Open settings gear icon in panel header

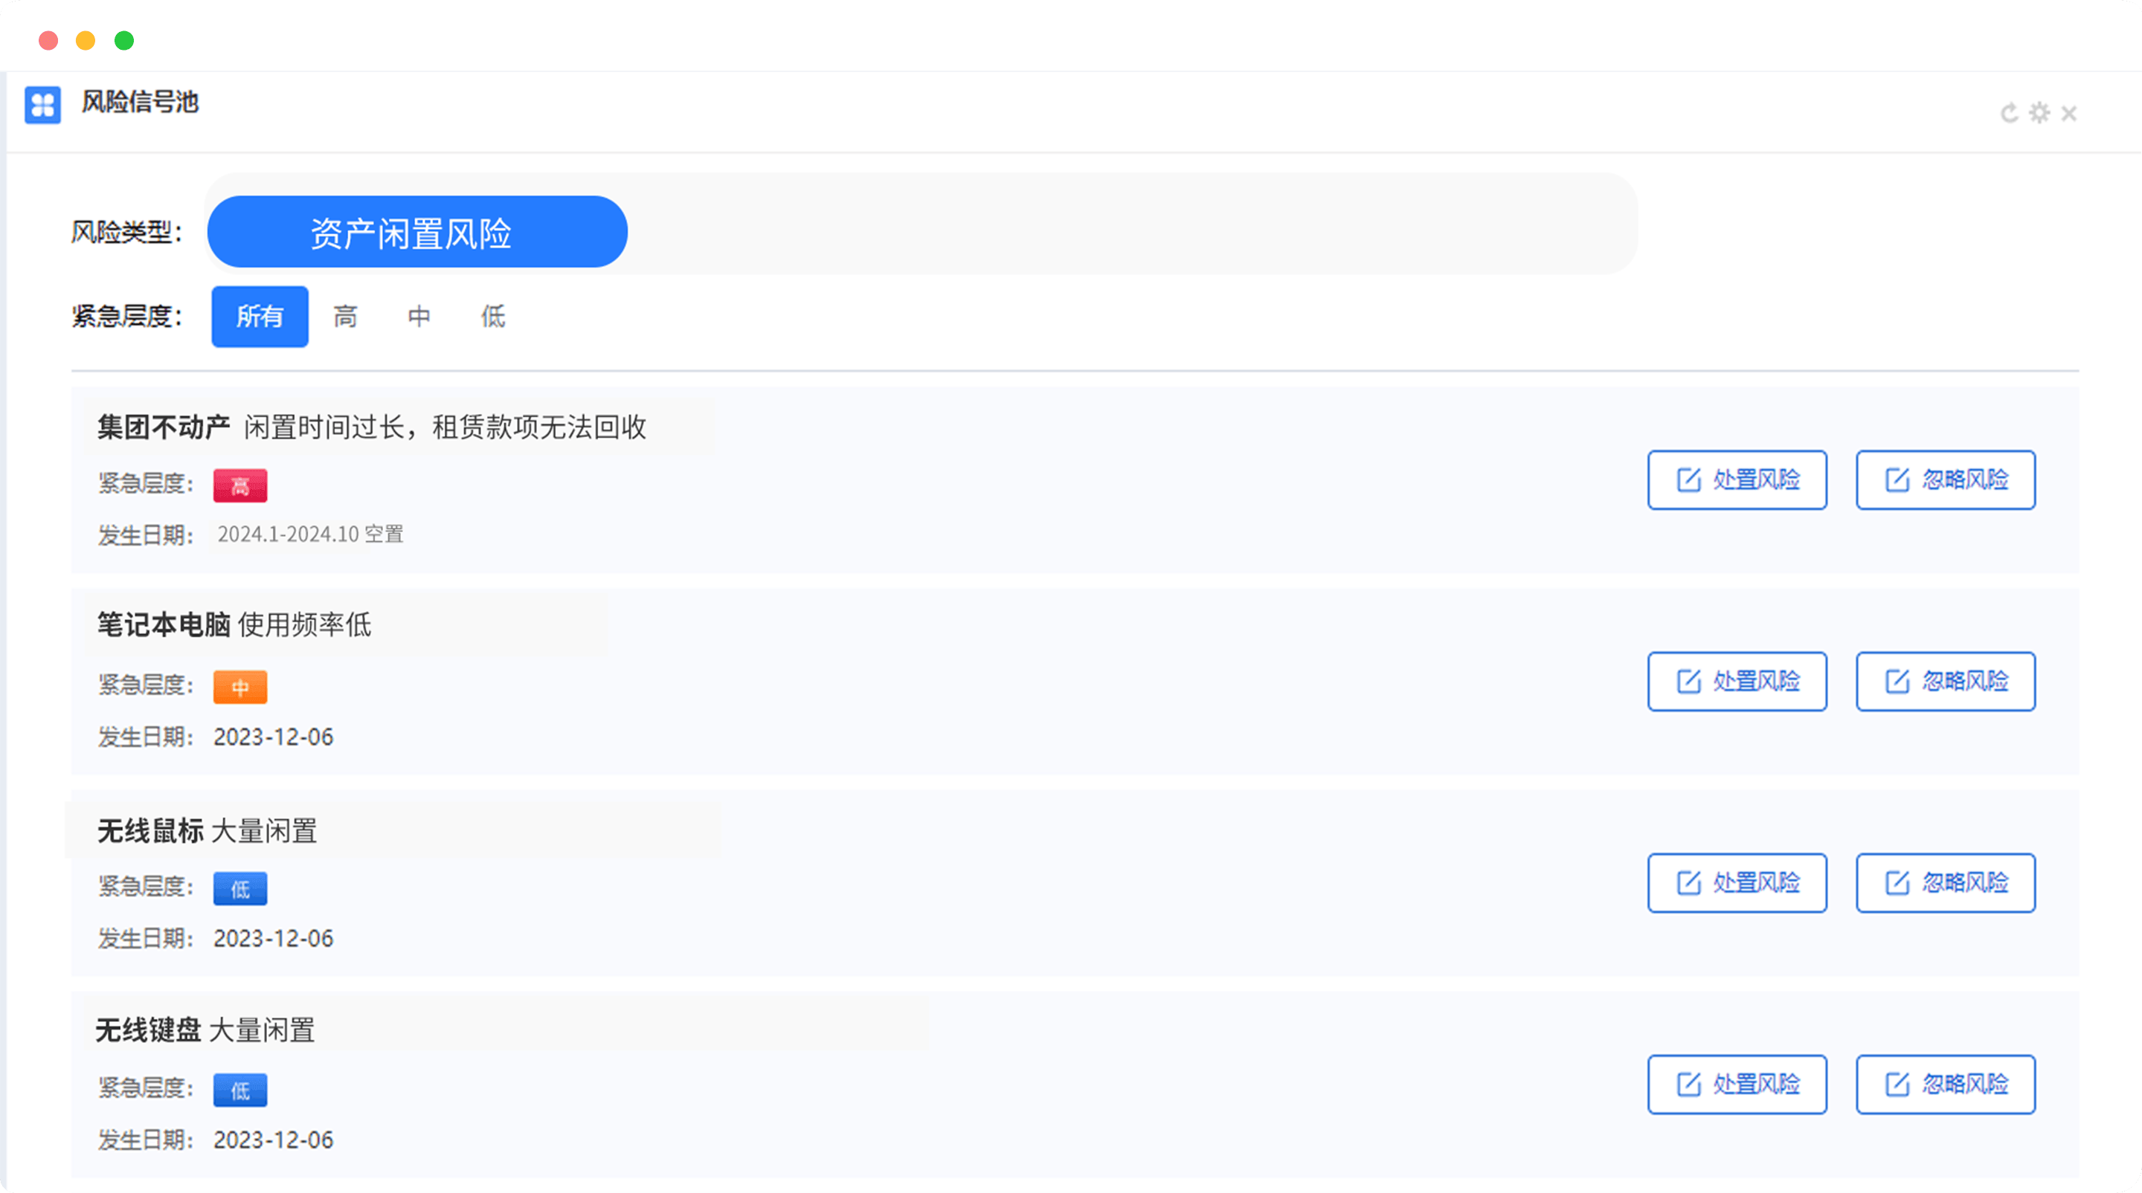[x=2039, y=113]
